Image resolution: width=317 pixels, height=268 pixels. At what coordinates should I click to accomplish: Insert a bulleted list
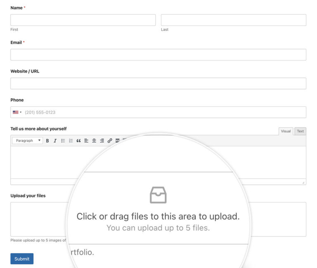pyautogui.click(x=63, y=141)
